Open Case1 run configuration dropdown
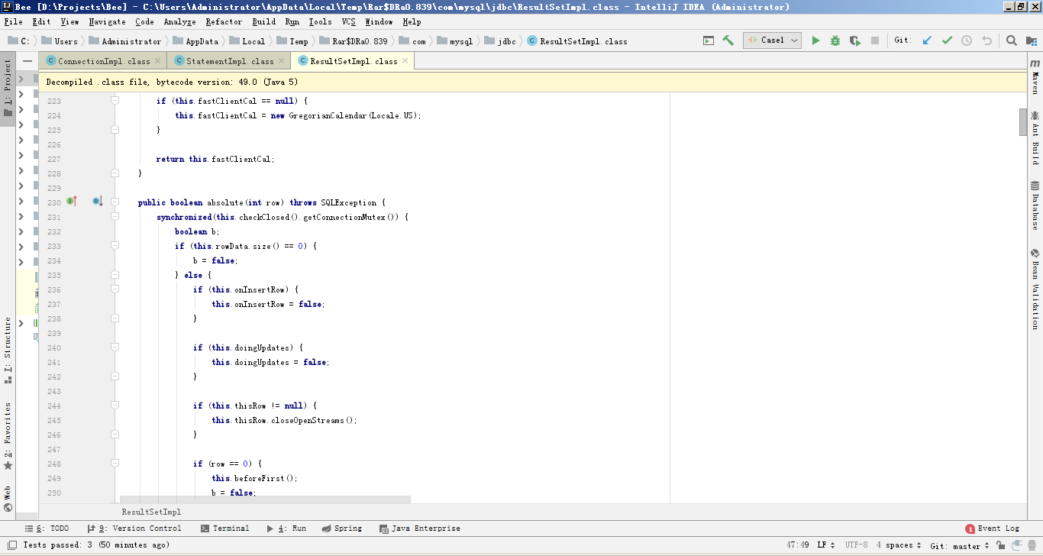The image size is (1043, 556). coord(772,40)
